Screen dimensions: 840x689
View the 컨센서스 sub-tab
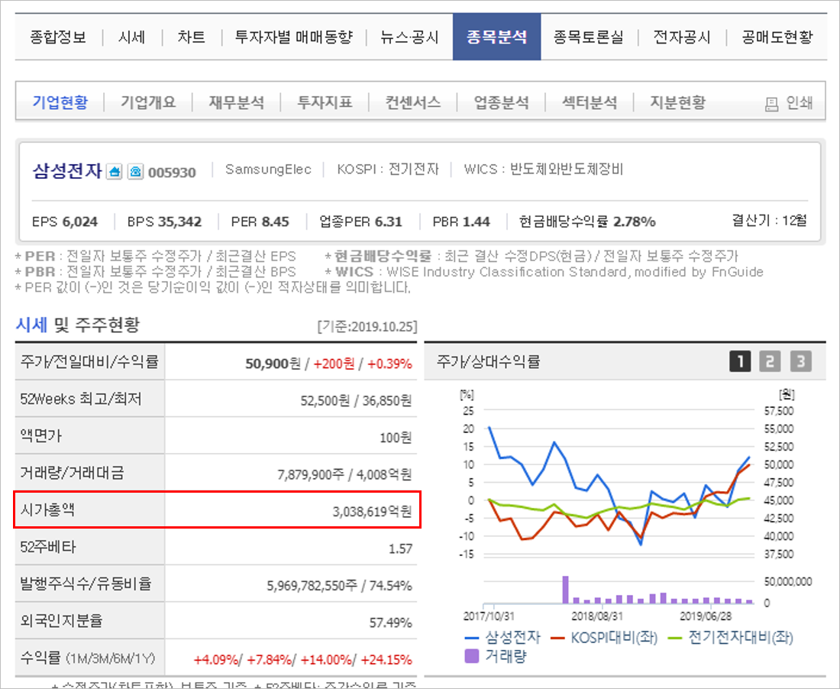412,102
